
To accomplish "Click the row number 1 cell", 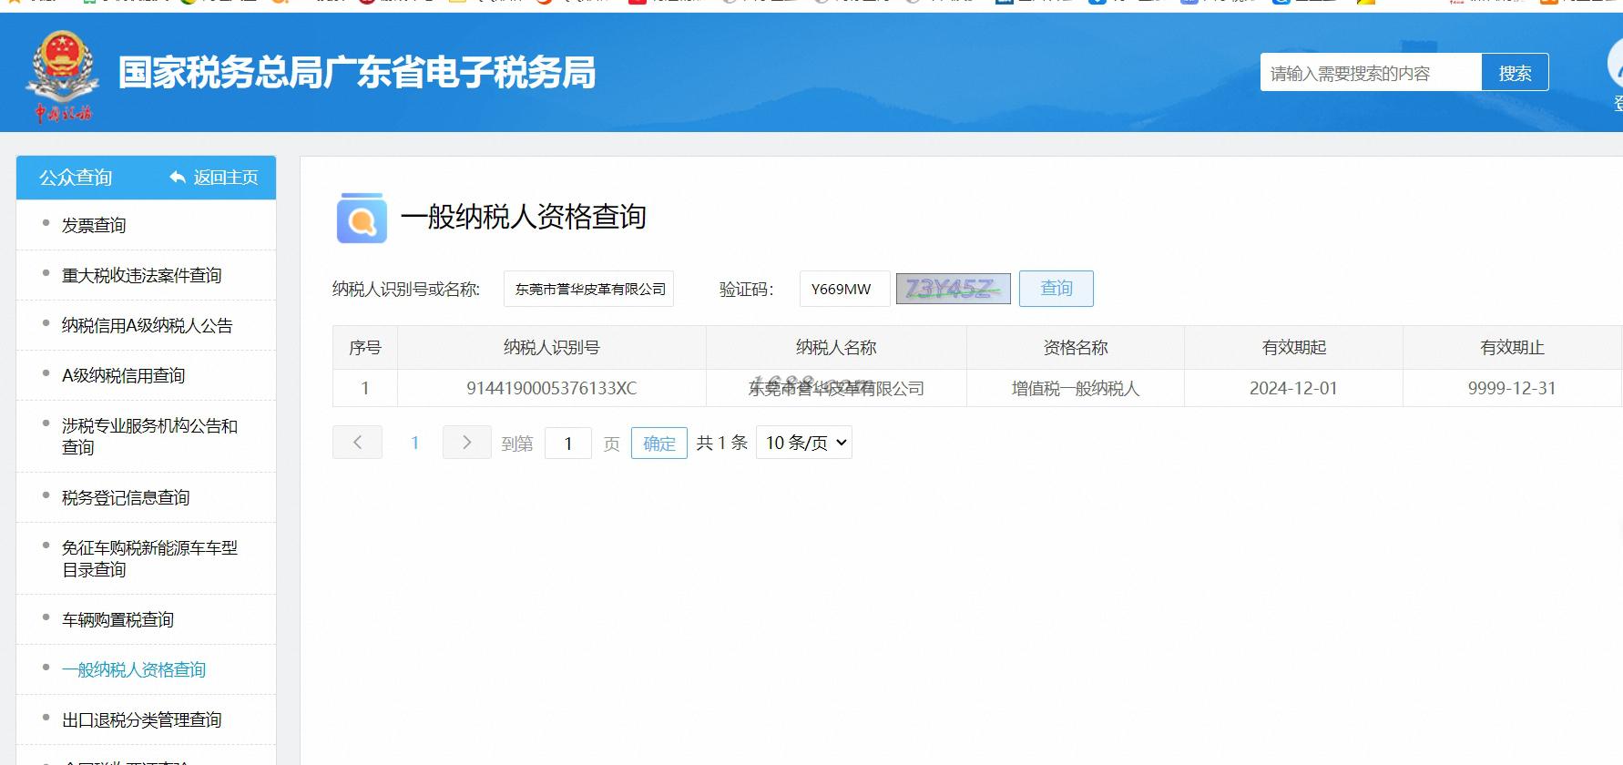I will coord(365,388).
